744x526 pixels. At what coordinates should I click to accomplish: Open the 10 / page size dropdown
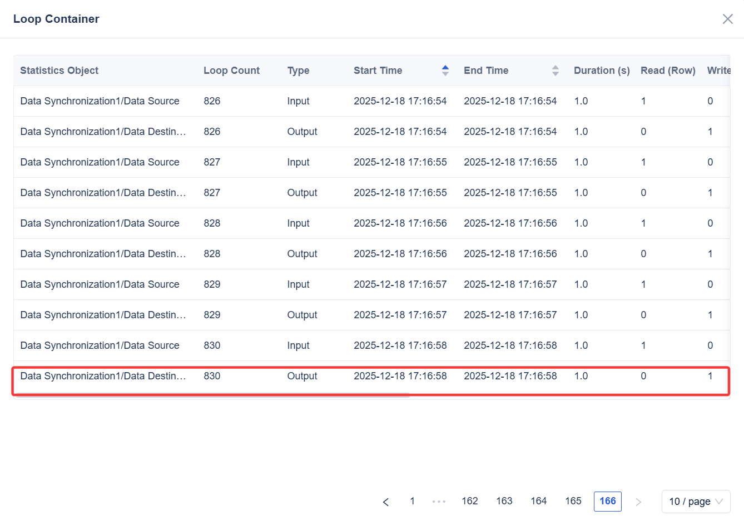(x=696, y=502)
